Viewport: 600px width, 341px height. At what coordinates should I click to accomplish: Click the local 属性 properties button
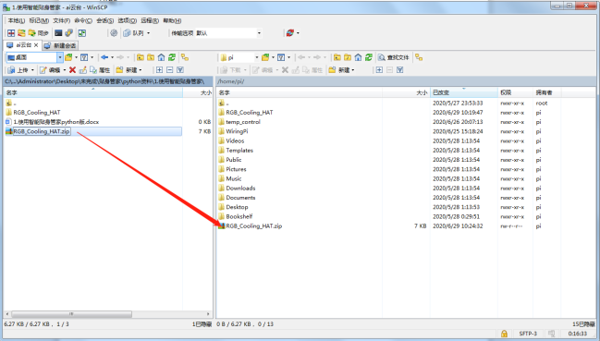[100, 70]
